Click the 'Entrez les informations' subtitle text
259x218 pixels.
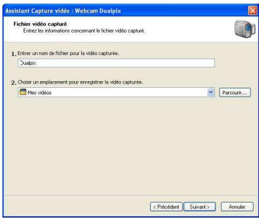(x=84, y=31)
